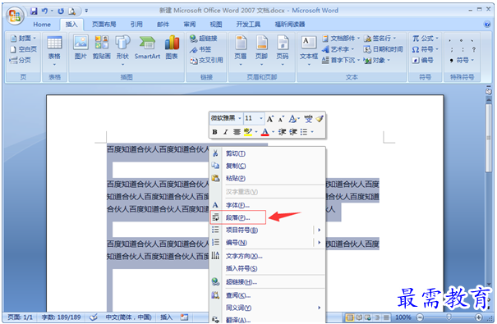Insert date and time 日期和时间
The width and height of the screenshot is (497, 324).
383,49
